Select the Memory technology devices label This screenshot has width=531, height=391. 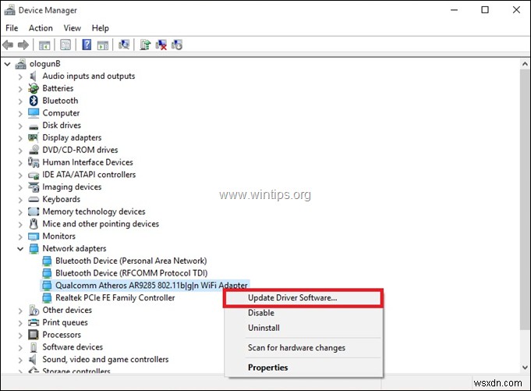tap(94, 211)
